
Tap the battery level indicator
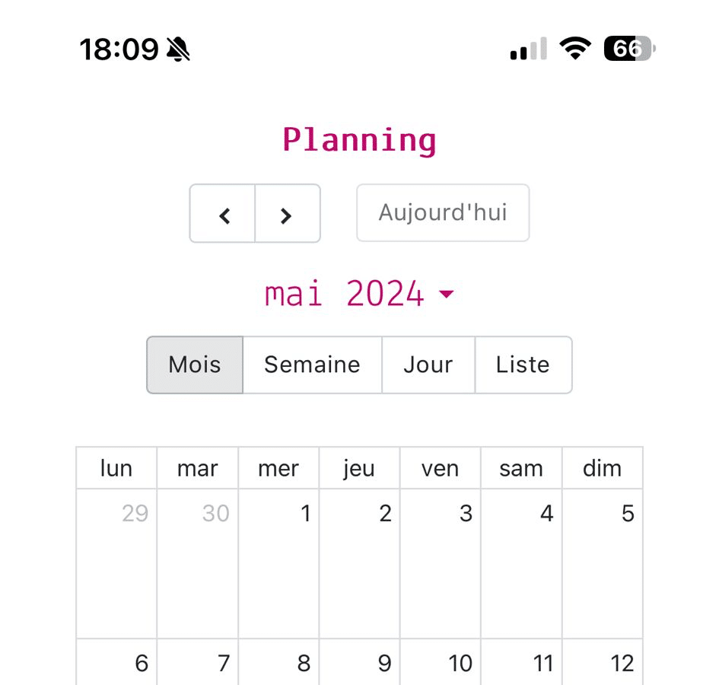pos(628,49)
